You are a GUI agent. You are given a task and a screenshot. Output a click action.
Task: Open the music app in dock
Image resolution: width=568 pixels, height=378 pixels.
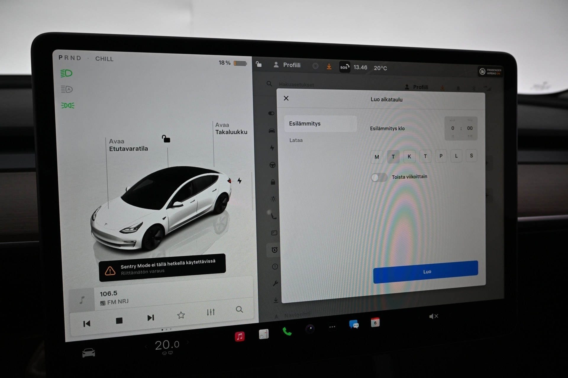tap(240, 336)
